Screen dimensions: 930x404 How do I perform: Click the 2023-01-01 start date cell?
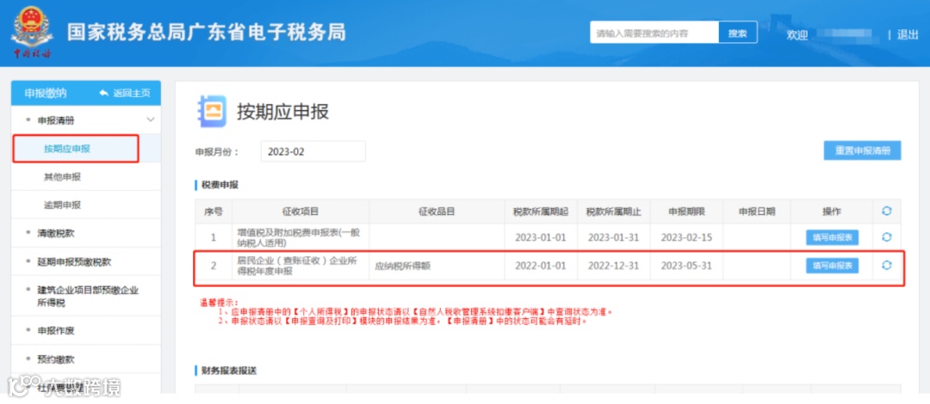pos(540,237)
